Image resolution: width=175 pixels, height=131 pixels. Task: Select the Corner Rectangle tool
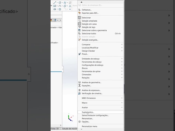click(55, 6)
